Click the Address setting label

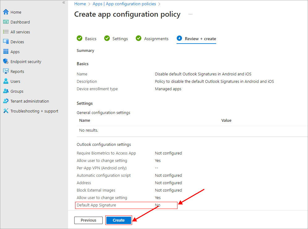pyautogui.click(x=84, y=183)
